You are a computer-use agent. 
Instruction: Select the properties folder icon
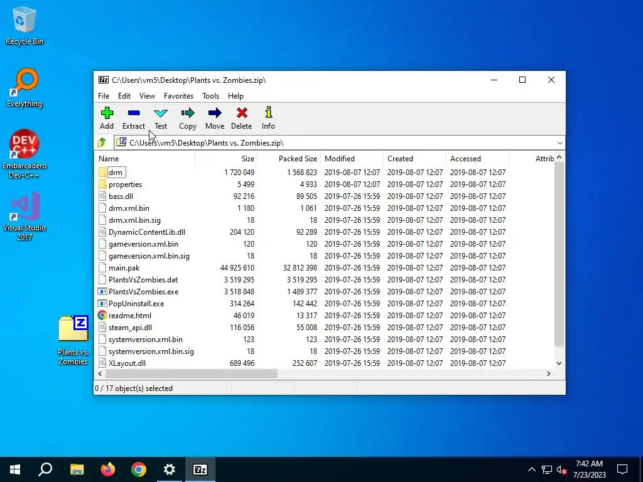pos(102,184)
